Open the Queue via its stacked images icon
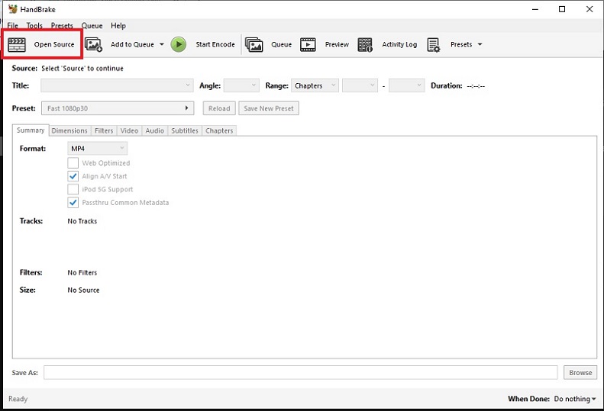The width and height of the screenshot is (604, 411). click(254, 44)
